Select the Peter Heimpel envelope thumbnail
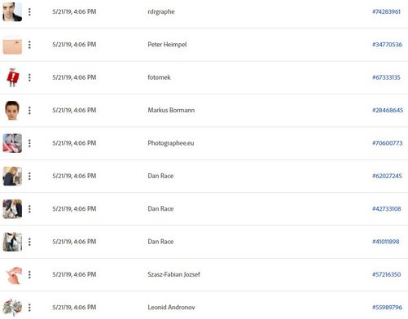This screenshot has height=319, width=408. (12, 45)
